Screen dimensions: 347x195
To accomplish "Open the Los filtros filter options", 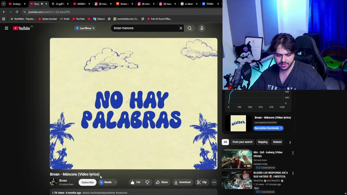I will pos(85,28).
